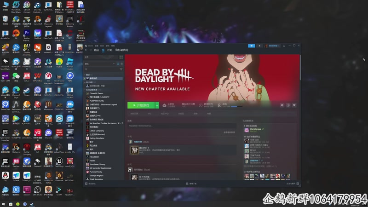
Task: Select HELLSEED in the library list
Action: pos(103,157)
